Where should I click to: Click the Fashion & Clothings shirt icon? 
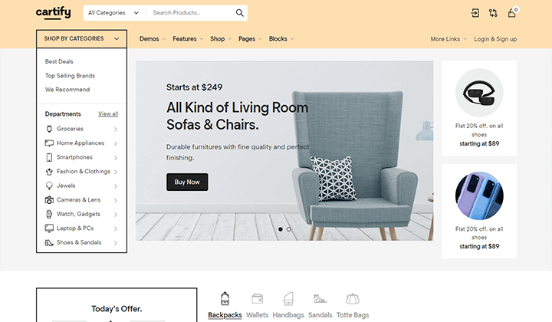click(49, 172)
